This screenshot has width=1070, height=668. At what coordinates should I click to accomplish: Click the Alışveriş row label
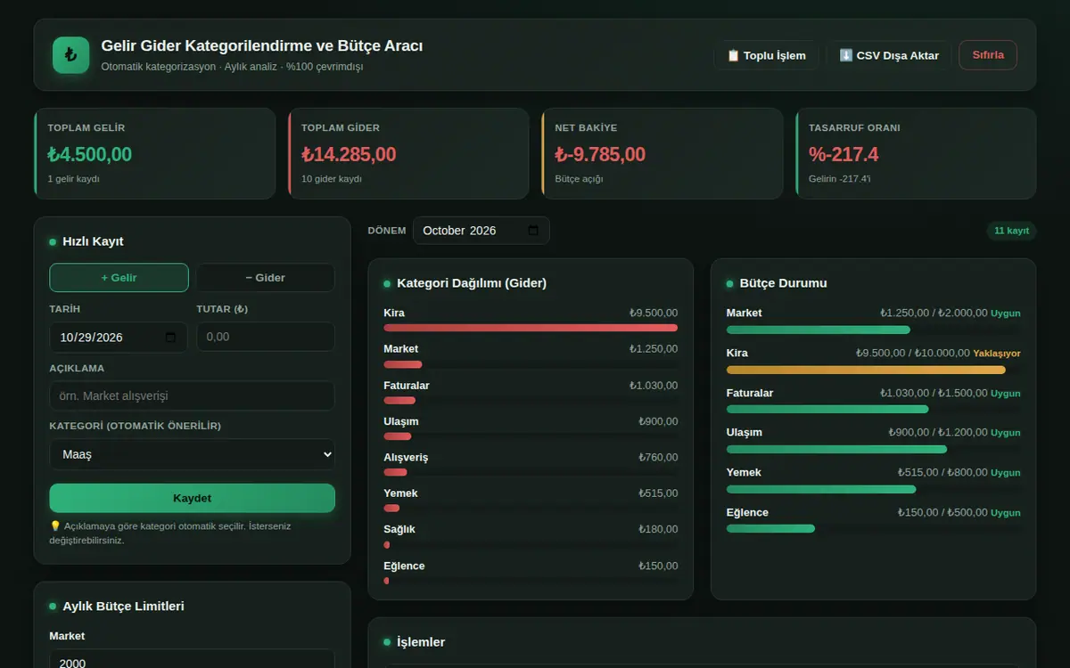[x=406, y=458]
